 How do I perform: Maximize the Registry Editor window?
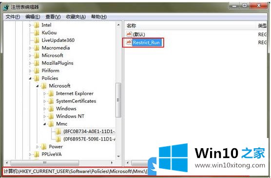coord(244,6)
